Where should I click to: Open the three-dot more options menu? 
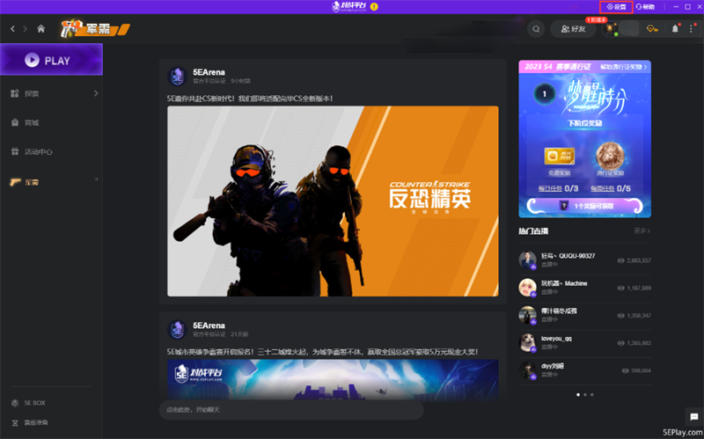point(690,29)
